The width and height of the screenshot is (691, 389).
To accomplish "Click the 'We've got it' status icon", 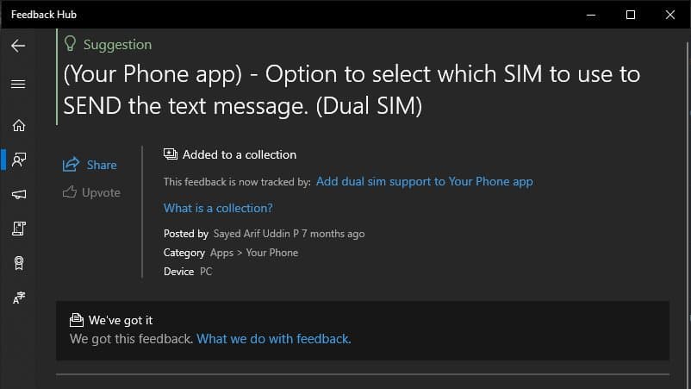I will pyautogui.click(x=77, y=320).
